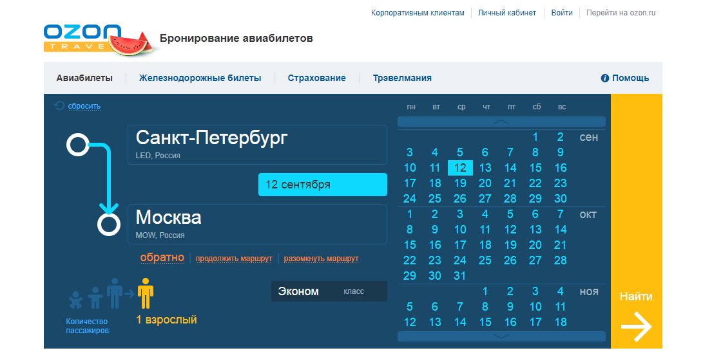
Task: Open the Трэвелмания tab
Action: tap(401, 78)
